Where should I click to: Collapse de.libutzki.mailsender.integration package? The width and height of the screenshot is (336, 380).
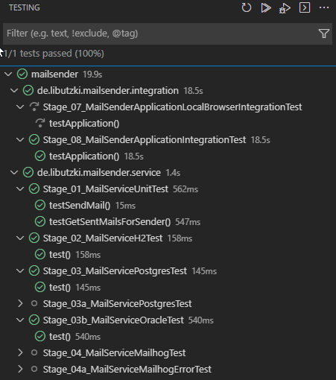[14, 91]
